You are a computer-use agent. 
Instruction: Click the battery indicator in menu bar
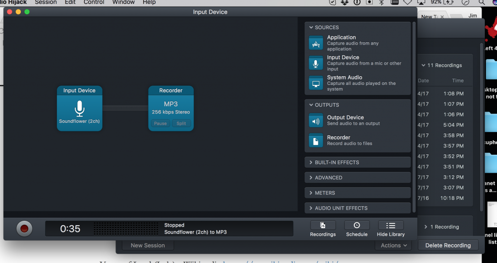[x=449, y=2]
